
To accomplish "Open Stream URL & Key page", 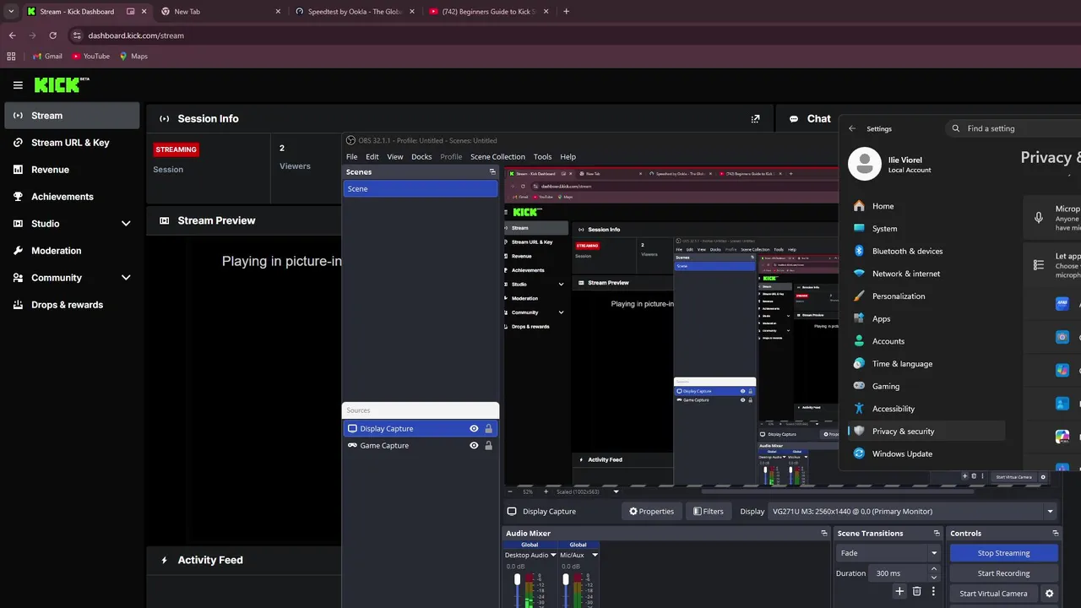I will pos(72,143).
